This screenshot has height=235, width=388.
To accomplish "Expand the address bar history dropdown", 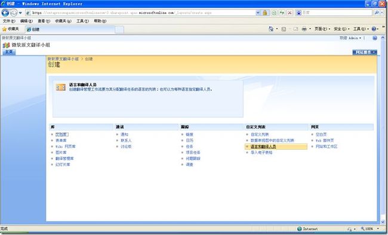I will [x=258, y=12].
